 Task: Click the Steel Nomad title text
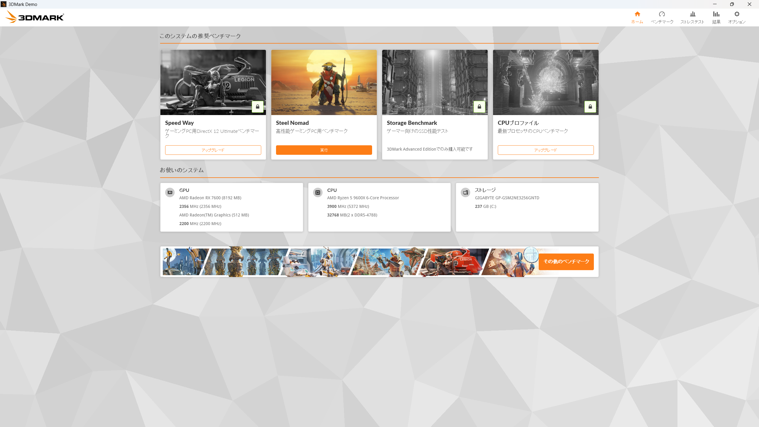[292, 123]
